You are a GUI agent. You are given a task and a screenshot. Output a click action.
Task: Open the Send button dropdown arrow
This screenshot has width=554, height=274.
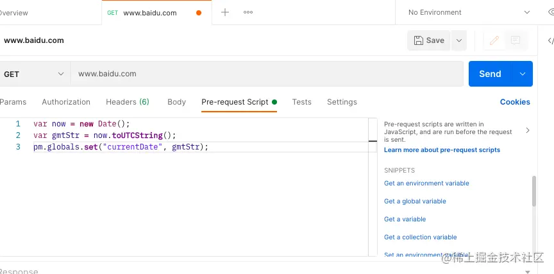click(523, 74)
